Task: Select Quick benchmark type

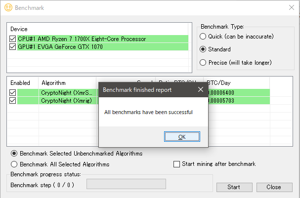Action: click(x=203, y=37)
